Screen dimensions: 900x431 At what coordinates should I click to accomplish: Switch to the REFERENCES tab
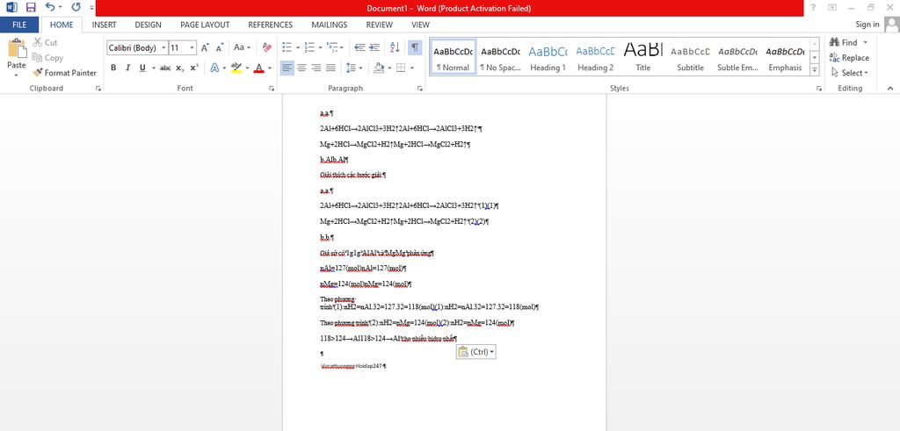pos(271,25)
